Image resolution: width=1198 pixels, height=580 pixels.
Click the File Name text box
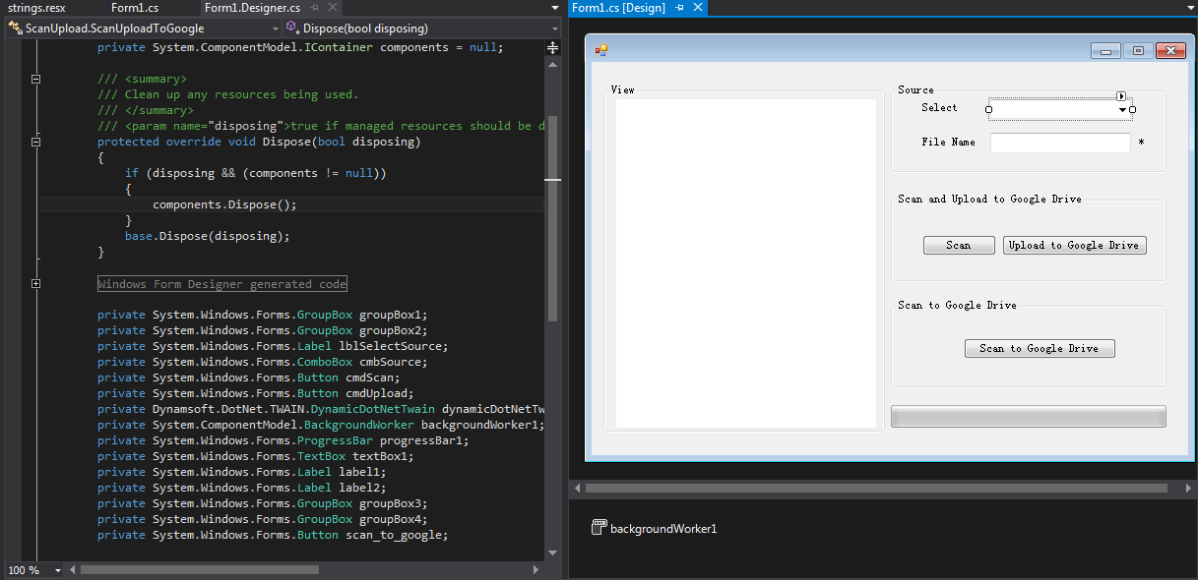1060,143
